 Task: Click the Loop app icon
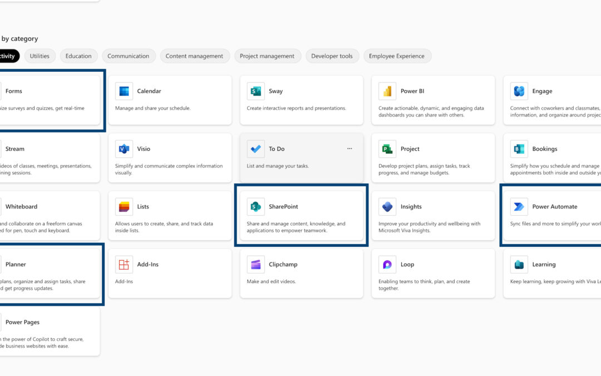387,265
